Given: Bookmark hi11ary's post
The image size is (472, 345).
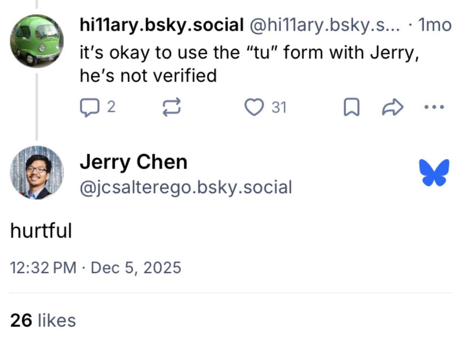Looking at the screenshot, I should [351, 108].
